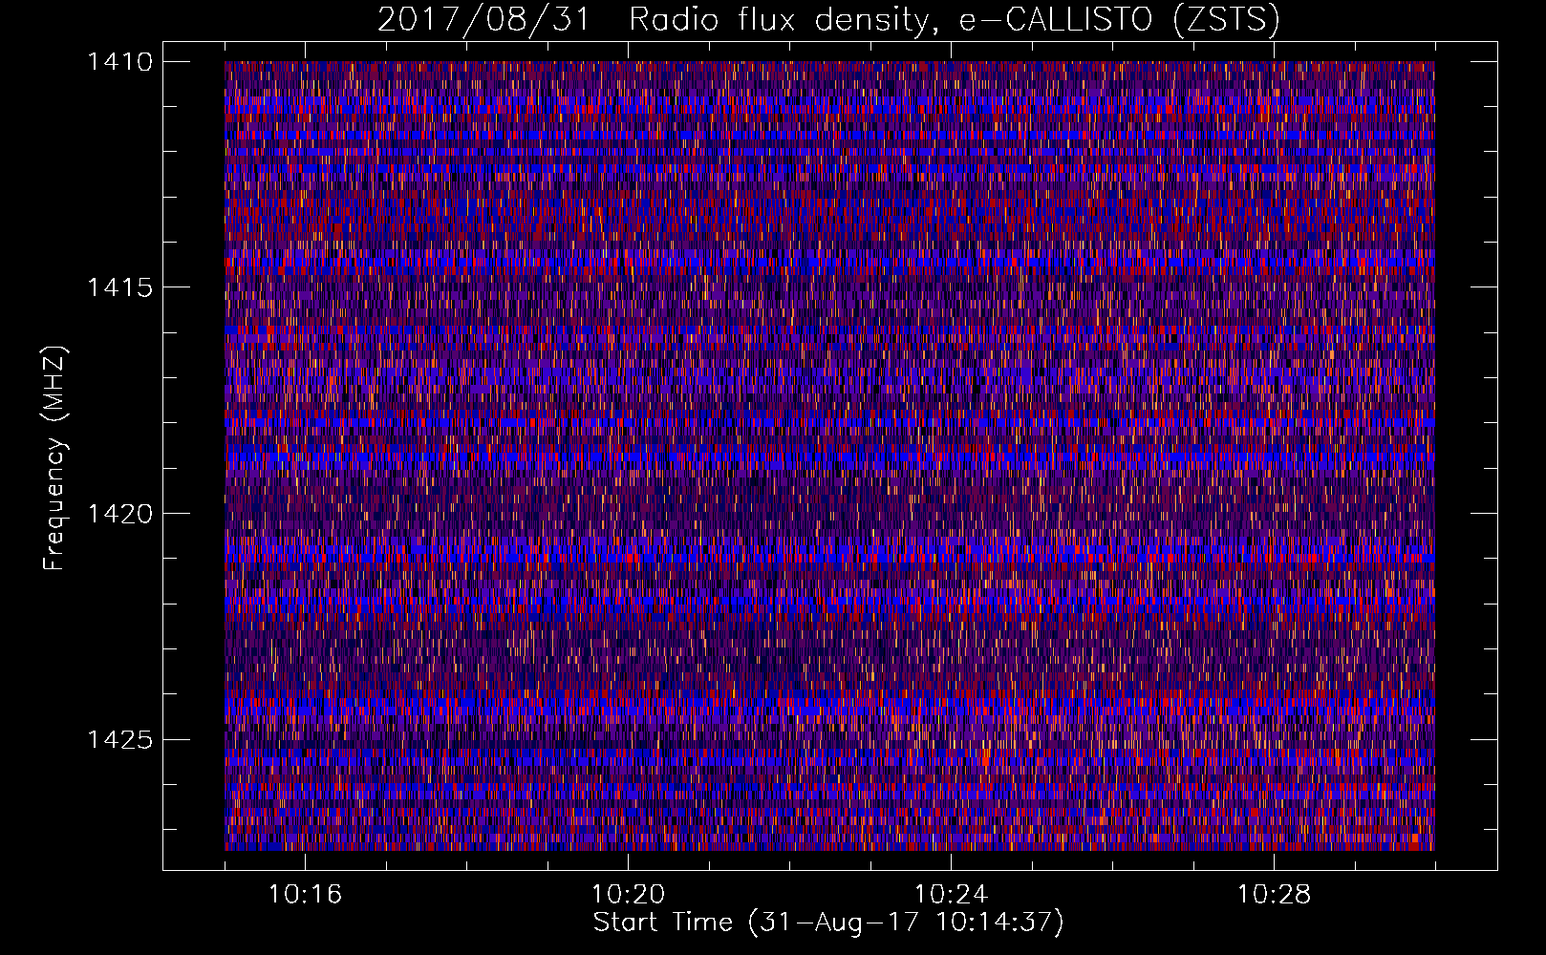Click the 10:16 time tick label
1546x955 pixels.
tap(305, 895)
